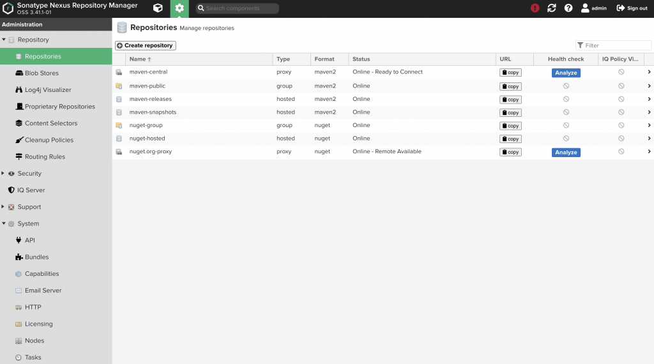Select Repositories in sidebar

tap(56, 56)
